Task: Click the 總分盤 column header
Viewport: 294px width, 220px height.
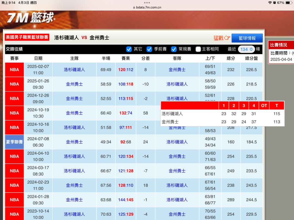Action: click(251, 58)
